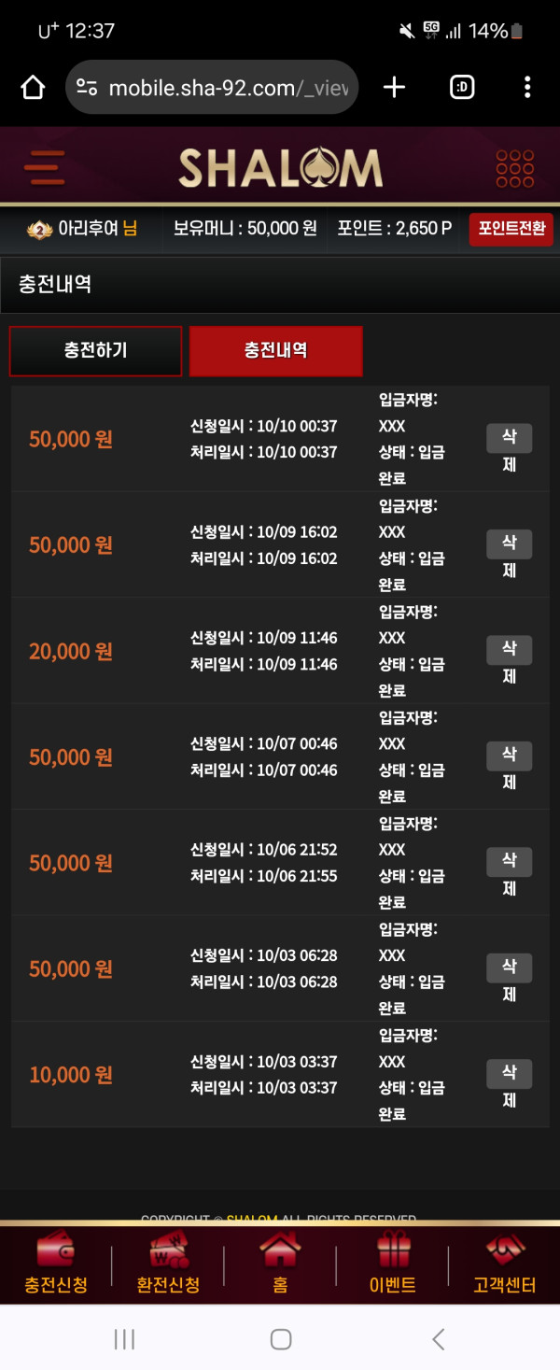This screenshot has width=560, height=1370.
Task: Go to 홈 house icon
Action: [280, 1250]
